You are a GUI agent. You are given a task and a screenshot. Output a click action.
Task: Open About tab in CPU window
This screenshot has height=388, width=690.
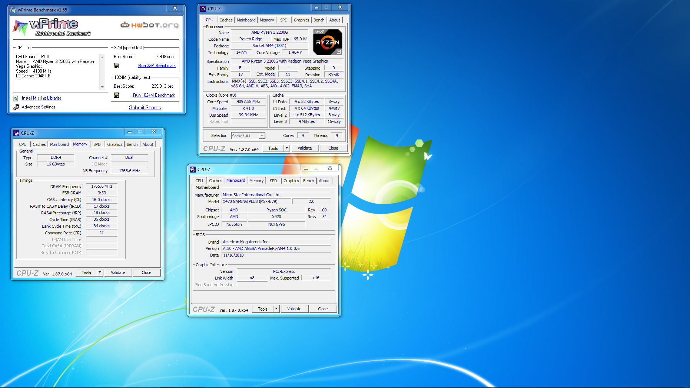click(335, 20)
